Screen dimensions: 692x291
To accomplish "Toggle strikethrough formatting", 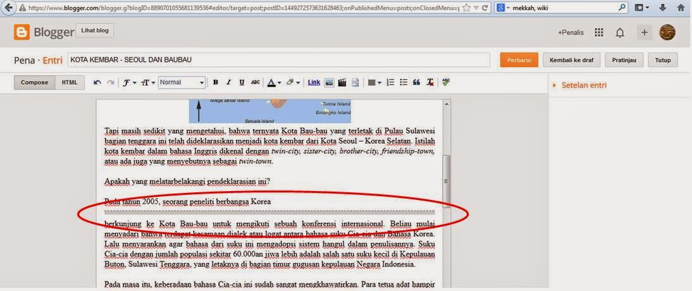I will click(255, 83).
